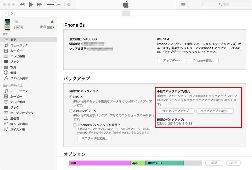
Task: Focus the 検索 search field
Action: (x=226, y=4)
